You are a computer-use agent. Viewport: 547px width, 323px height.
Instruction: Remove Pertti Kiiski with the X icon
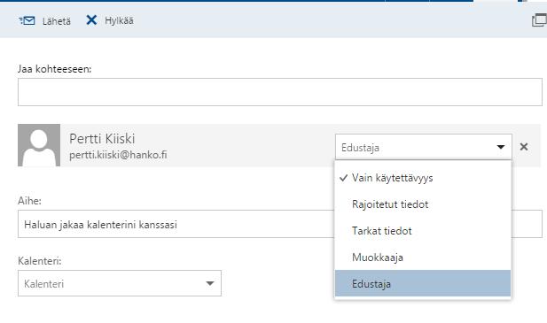coord(524,147)
